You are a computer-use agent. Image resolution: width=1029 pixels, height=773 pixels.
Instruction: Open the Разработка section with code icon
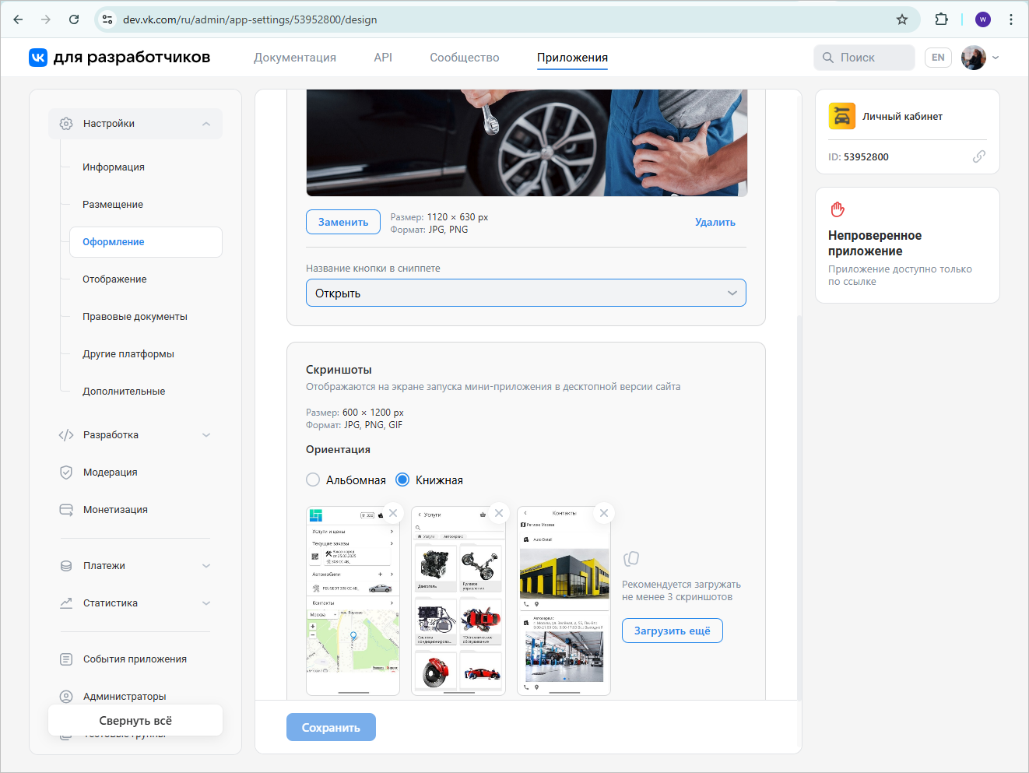pyautogui.click(x=66, y=434)
